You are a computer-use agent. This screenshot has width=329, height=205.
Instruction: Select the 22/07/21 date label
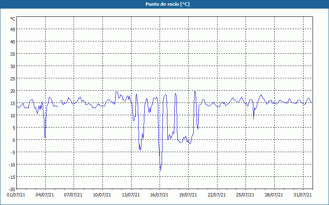point(217,195)
